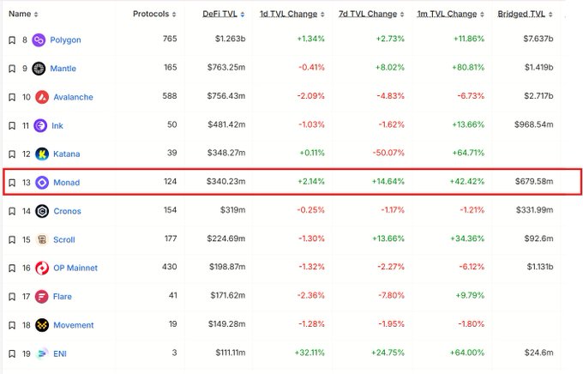Open the ENI chain link

click(59, 353)
